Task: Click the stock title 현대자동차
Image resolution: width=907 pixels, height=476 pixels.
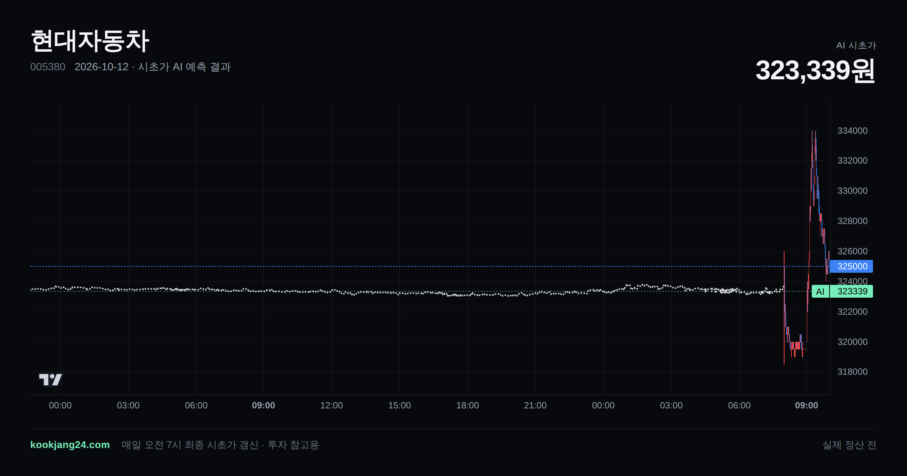Action: (90, 41)
